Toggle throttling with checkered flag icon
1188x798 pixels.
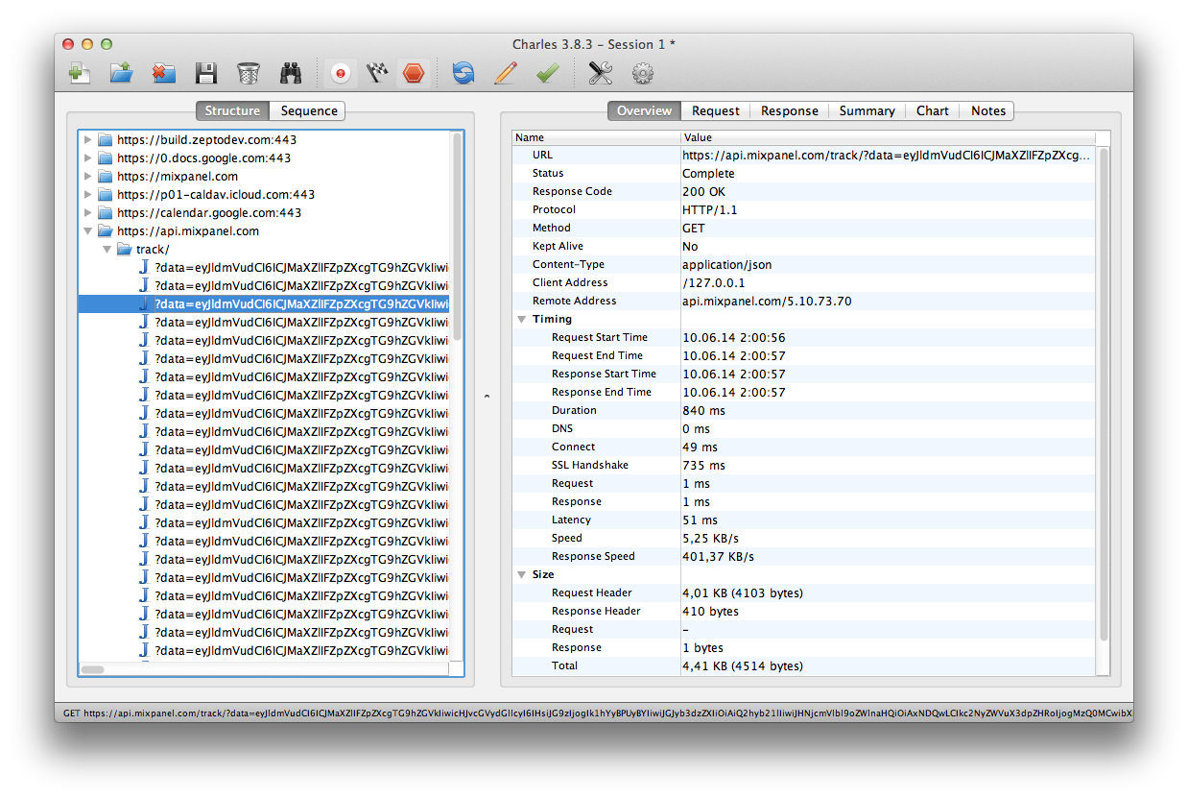click(x=377, y=73)
